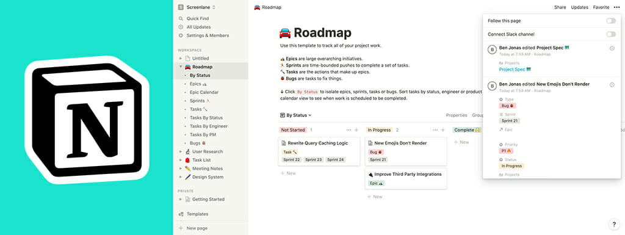
Task: Click New under Complete column
Action: tap(461, 142)
